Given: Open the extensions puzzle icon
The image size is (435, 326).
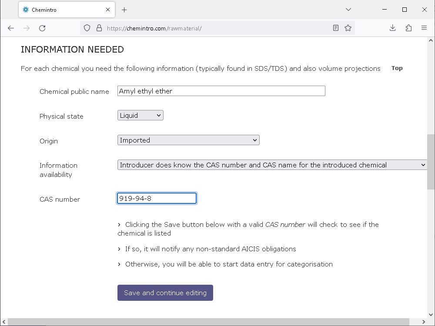Looking at the screenshot, I should (x=408, y=28).
